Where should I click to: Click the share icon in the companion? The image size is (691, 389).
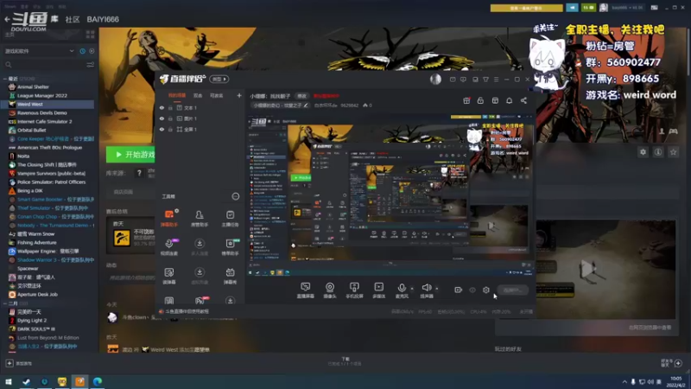(523, 100)
